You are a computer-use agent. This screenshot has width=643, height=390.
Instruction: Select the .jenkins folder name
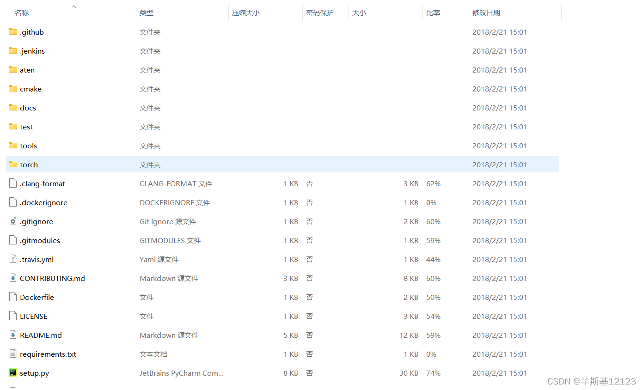point(32,51)
